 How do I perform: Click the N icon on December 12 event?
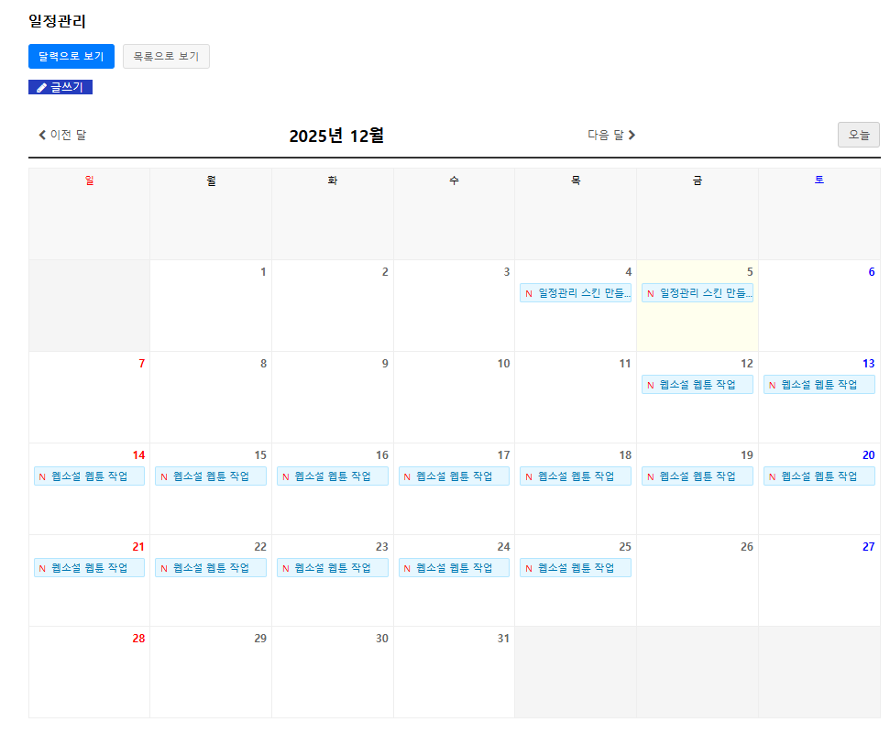651,385
